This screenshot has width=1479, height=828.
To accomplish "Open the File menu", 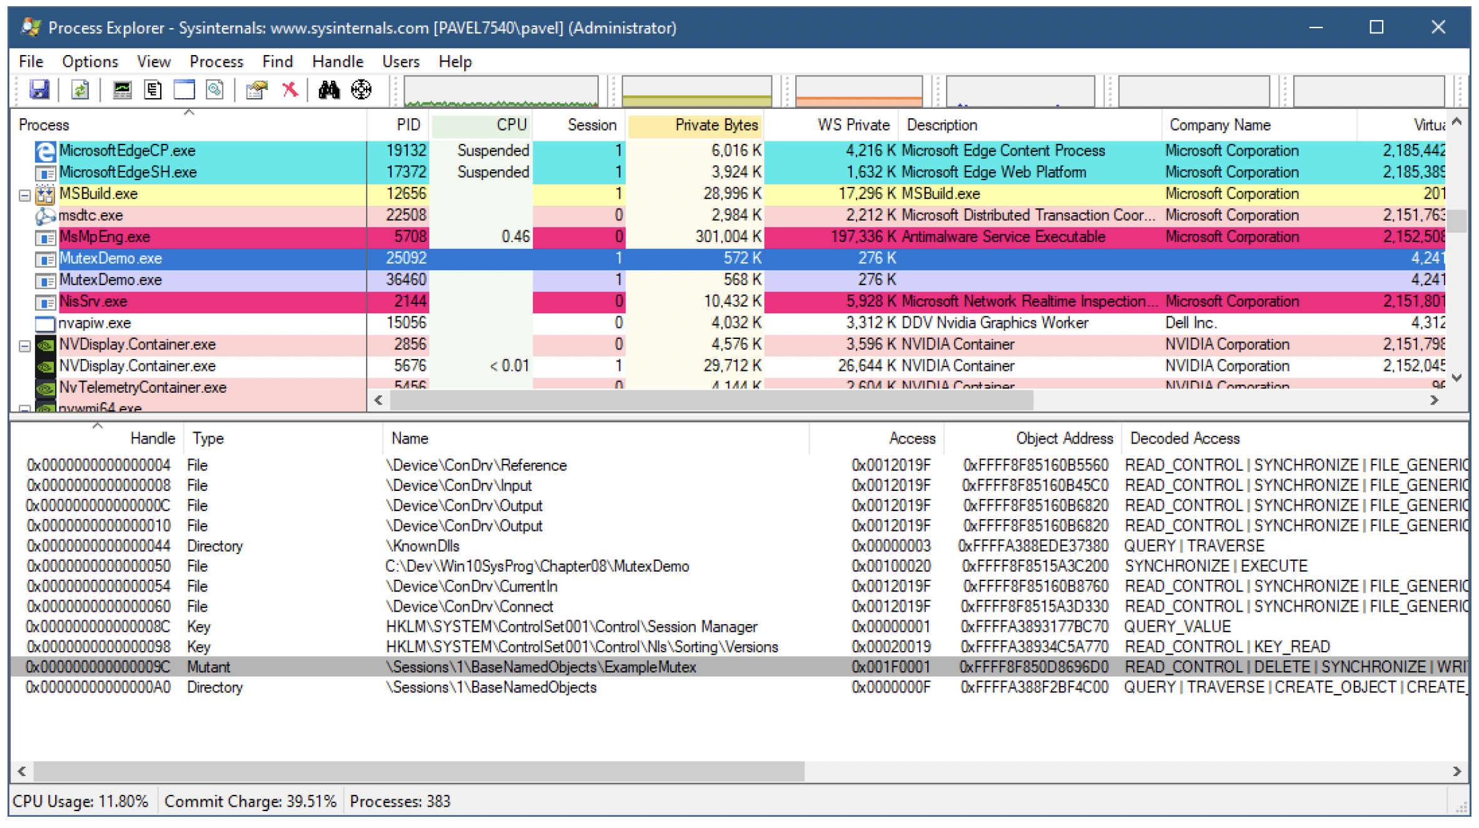I will click(31, 62).
